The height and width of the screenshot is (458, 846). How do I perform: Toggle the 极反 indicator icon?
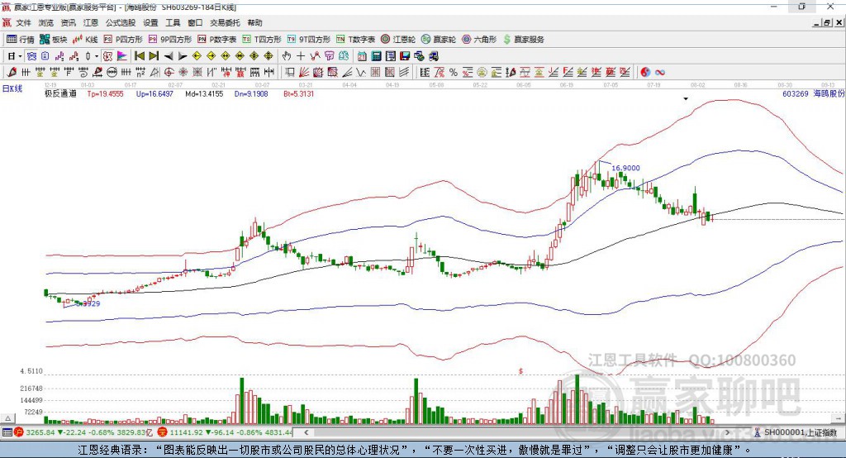[108, 56]
